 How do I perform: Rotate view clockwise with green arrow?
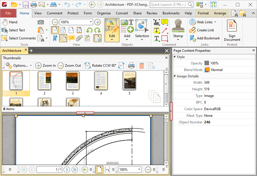98,30
